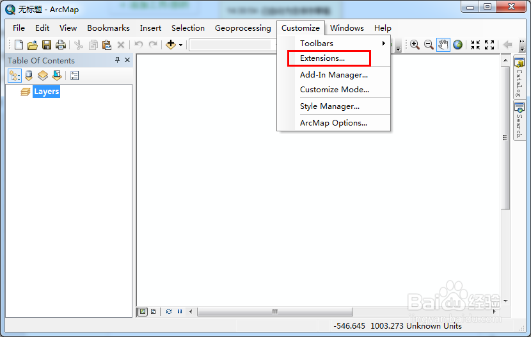Click the vertical scrollbar thumb
Screen dimensions: 531x337
pyautogui.click(x=505, y=138)
